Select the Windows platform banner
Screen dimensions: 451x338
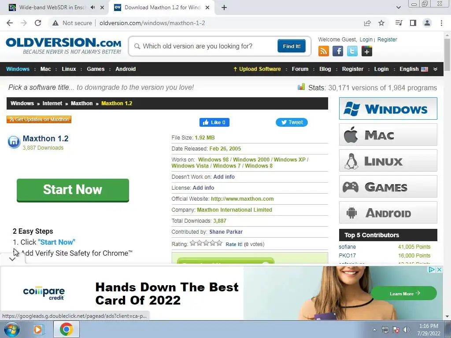click(388, 109)
